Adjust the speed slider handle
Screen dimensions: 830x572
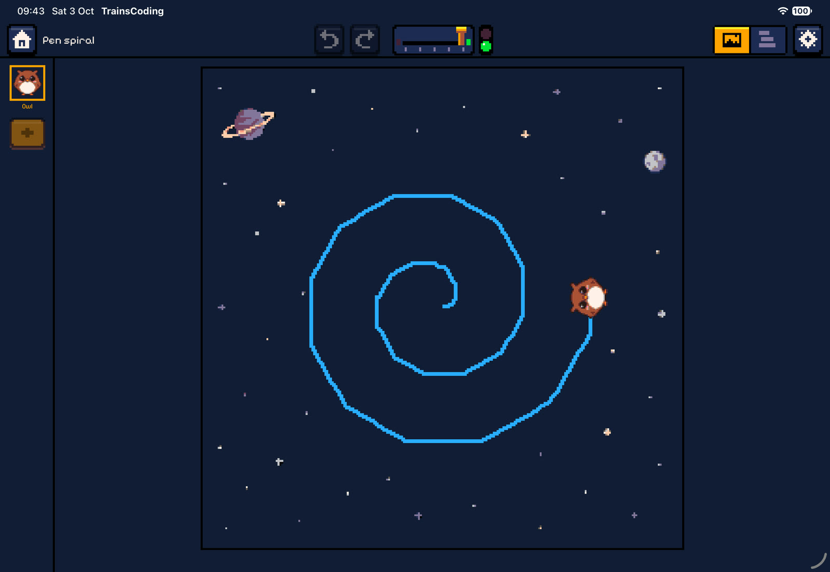(461, 37)
